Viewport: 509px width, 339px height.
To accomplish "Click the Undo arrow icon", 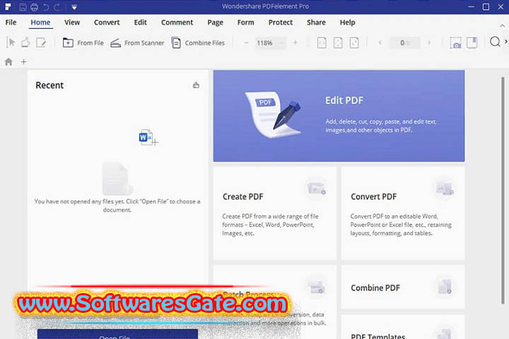I will click(x=46, y=7).
